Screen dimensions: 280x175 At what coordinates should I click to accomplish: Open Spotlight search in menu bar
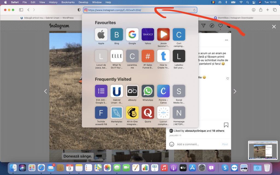(247, 2)
